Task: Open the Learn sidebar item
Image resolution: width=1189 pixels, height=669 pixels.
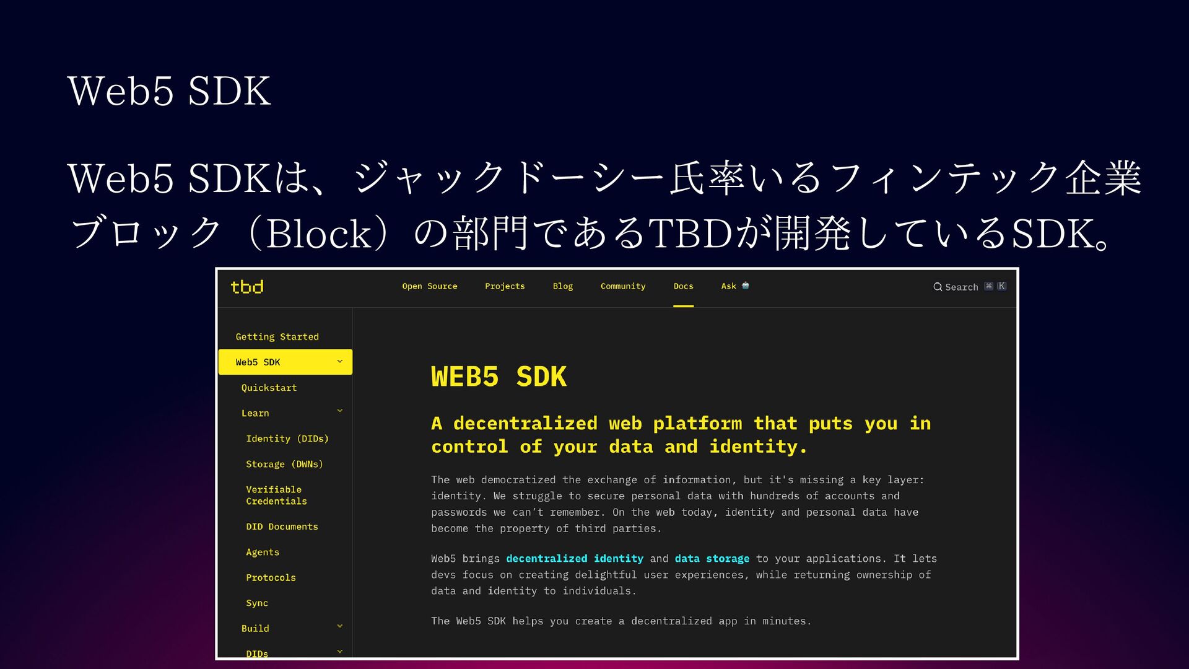Action: click(x=255, y=413)
